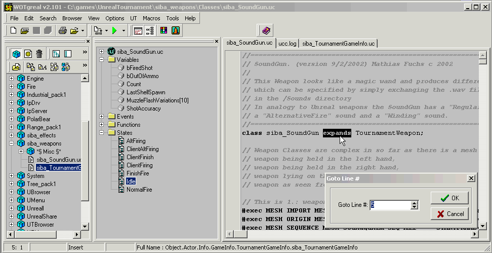The image size is (492, 253).
Task: Switch to the ucc.log tab
Action: pyautogui.click(x=288, y=44)
